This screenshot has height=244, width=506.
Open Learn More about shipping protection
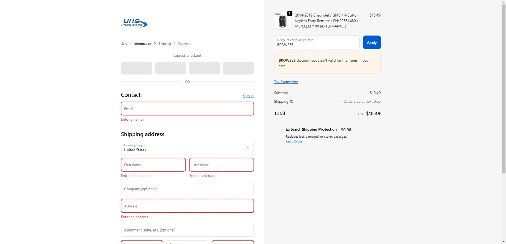[x=294, y=141]
